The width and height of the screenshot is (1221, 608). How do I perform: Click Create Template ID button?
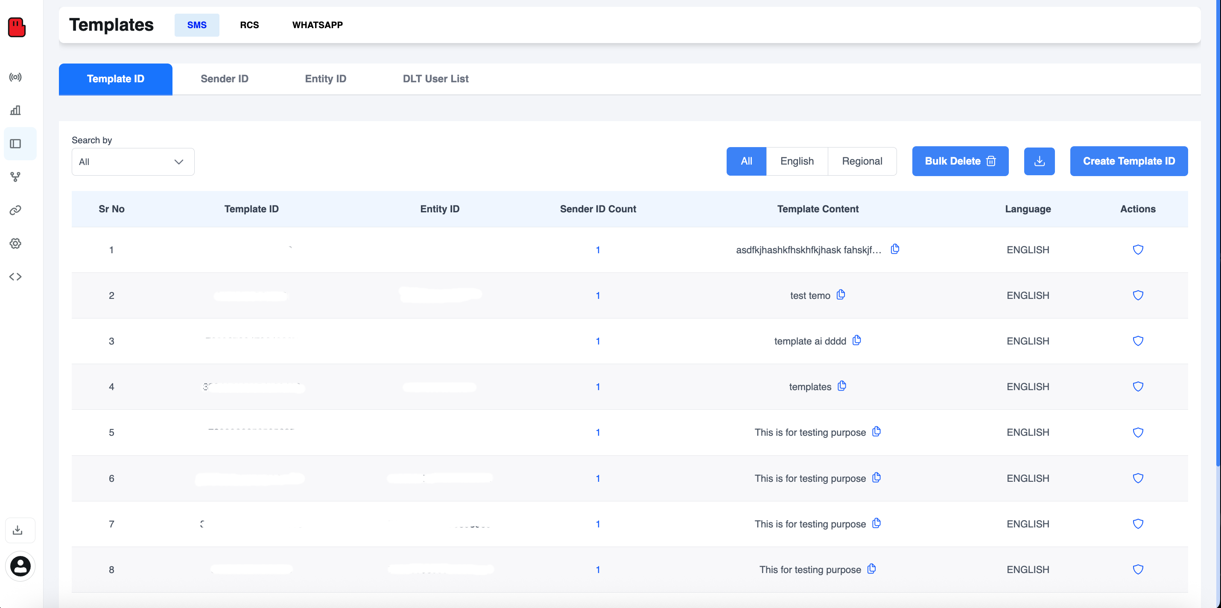(1129, 161)
